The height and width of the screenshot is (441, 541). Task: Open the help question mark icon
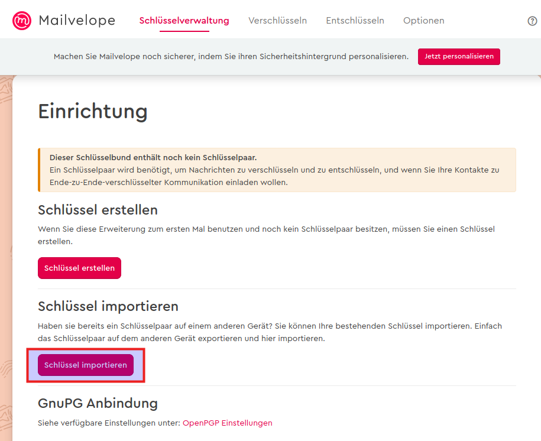pyautogui.click(x=532, y=21)
